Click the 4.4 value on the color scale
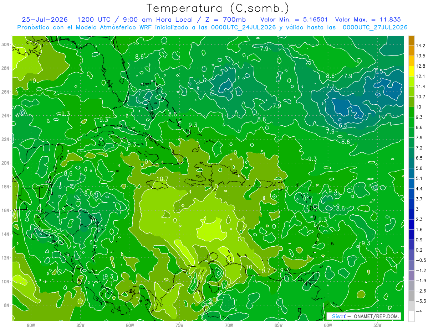 click(419, 188)
